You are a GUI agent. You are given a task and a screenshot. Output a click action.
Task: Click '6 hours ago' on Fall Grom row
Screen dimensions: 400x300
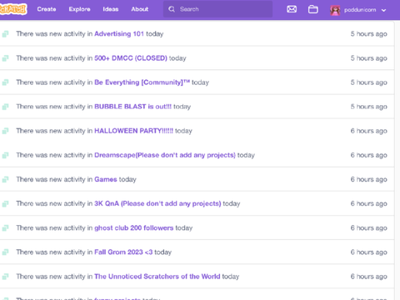(x=368, y=252)
